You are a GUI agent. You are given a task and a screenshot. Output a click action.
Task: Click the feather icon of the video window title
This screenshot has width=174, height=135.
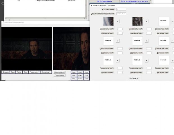click(x=3, y=22)
